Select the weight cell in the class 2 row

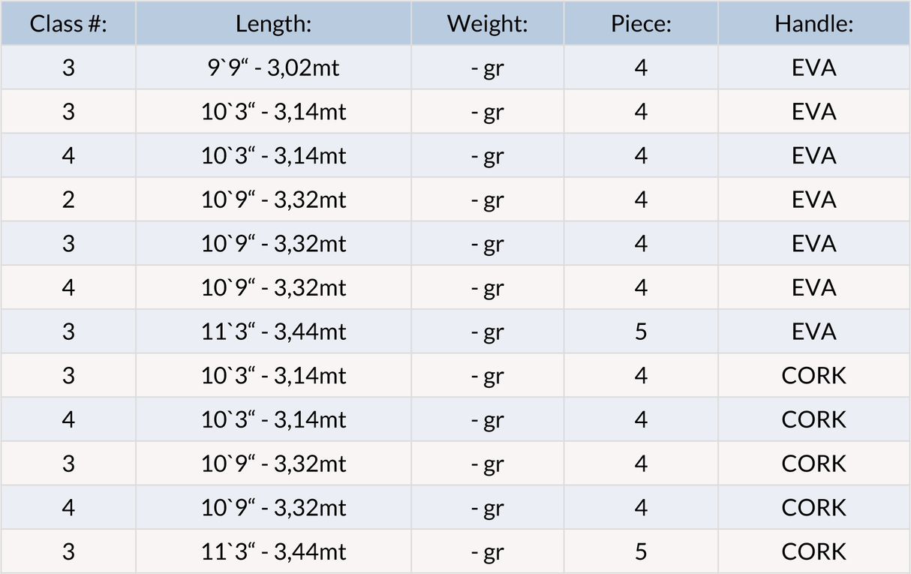[488, 200]
